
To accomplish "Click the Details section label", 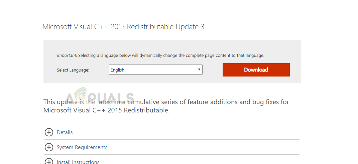I will [65, 132].
